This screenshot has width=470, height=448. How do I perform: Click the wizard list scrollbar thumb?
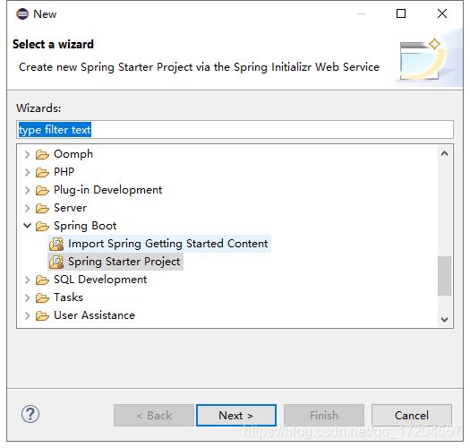(x=445, y=276)
